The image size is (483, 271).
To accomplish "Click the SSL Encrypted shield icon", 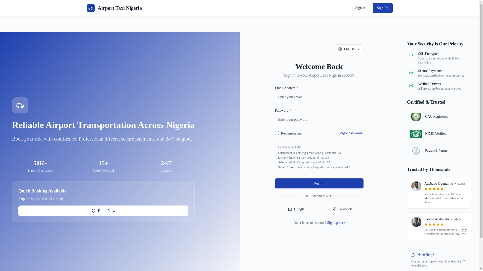I will 411,55.
